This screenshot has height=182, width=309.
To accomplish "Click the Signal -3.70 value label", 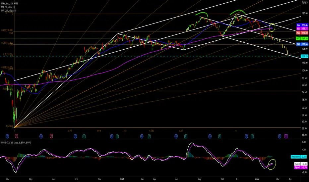I will [x=301, y=167].
